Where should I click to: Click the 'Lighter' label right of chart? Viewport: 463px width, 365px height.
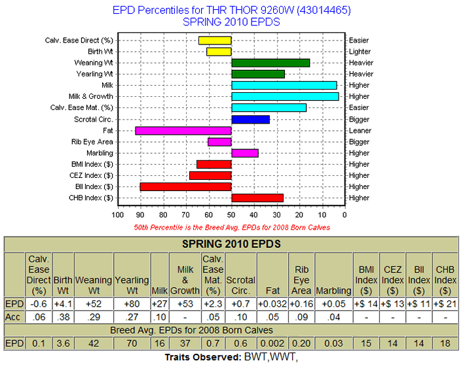pos(360,52)
